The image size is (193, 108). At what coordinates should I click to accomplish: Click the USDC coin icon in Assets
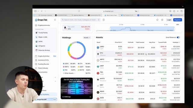98,48
